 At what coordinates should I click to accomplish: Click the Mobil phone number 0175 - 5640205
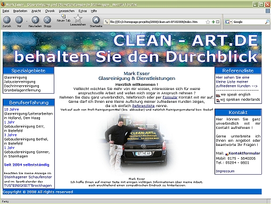click(242, 158)
